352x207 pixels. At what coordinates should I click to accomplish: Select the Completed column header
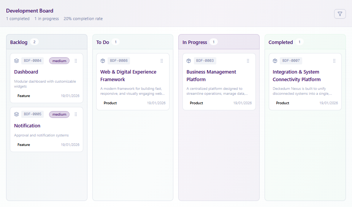pyautogui.click(x=281, y=42)
